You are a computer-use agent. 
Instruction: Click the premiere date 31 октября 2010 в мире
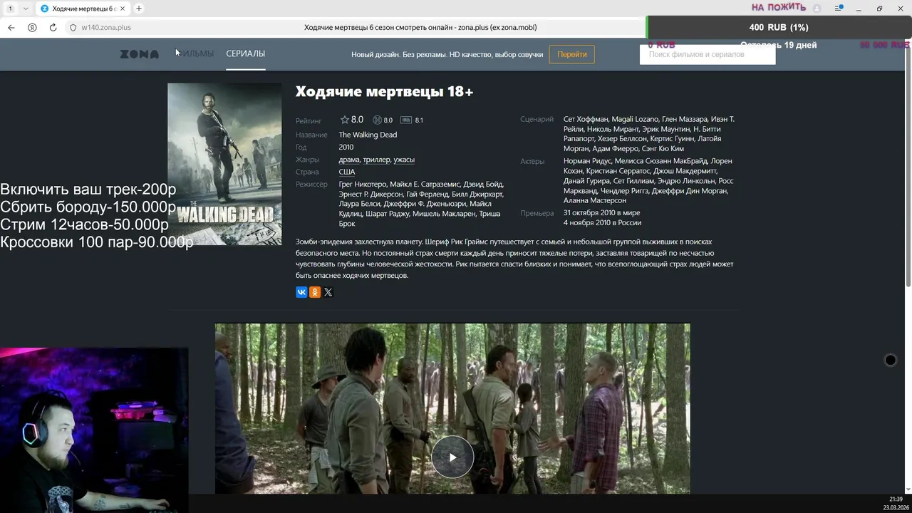(x=602, y=212)
